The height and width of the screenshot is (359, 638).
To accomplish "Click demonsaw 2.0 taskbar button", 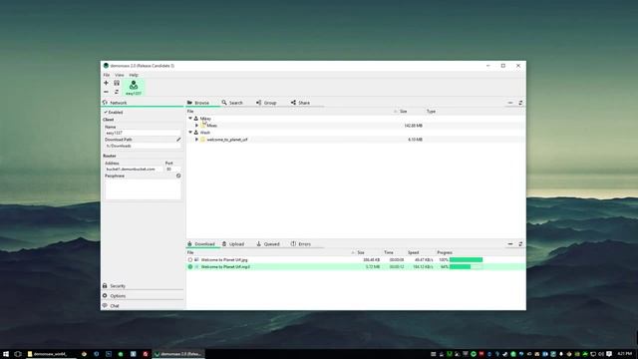I will pyautogui.click(x=178, y=354).
